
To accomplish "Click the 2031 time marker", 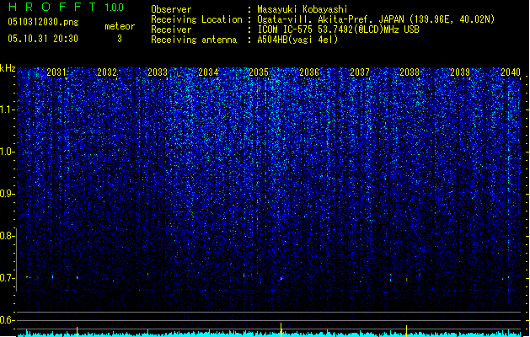I will [x=56, y=72].
